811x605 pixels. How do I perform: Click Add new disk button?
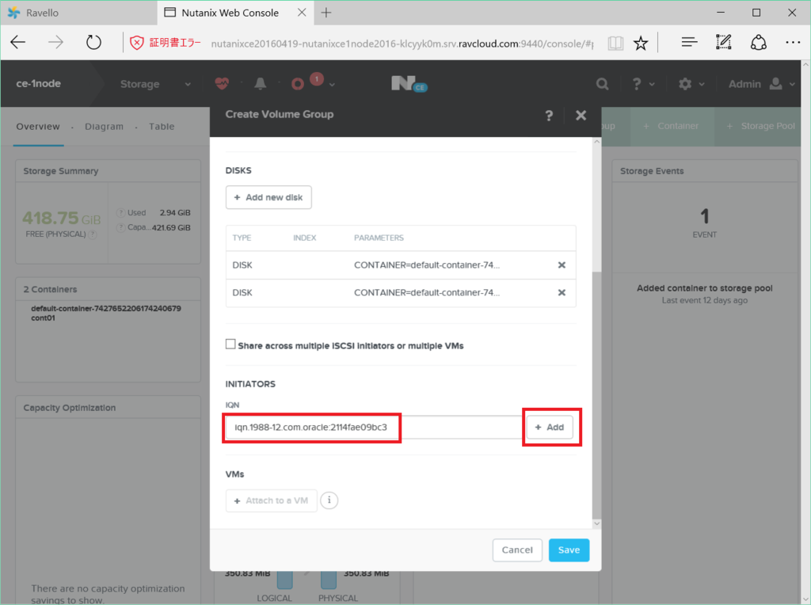coord(268,197)
